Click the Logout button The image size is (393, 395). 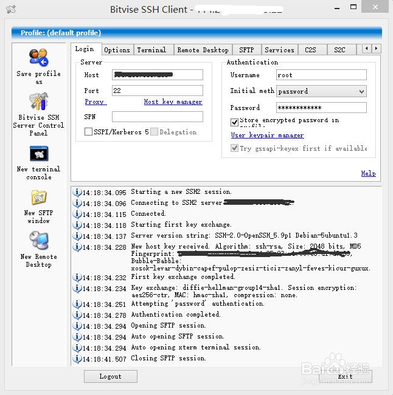coord(111,376)
